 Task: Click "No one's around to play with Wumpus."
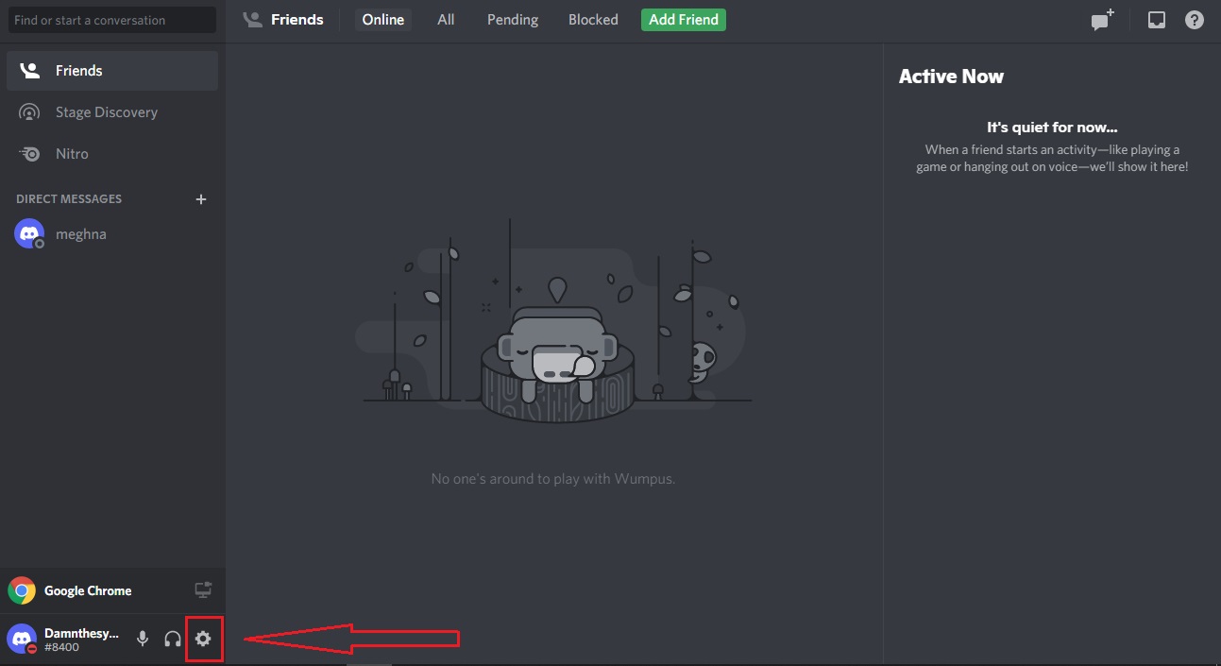(553, 479)
